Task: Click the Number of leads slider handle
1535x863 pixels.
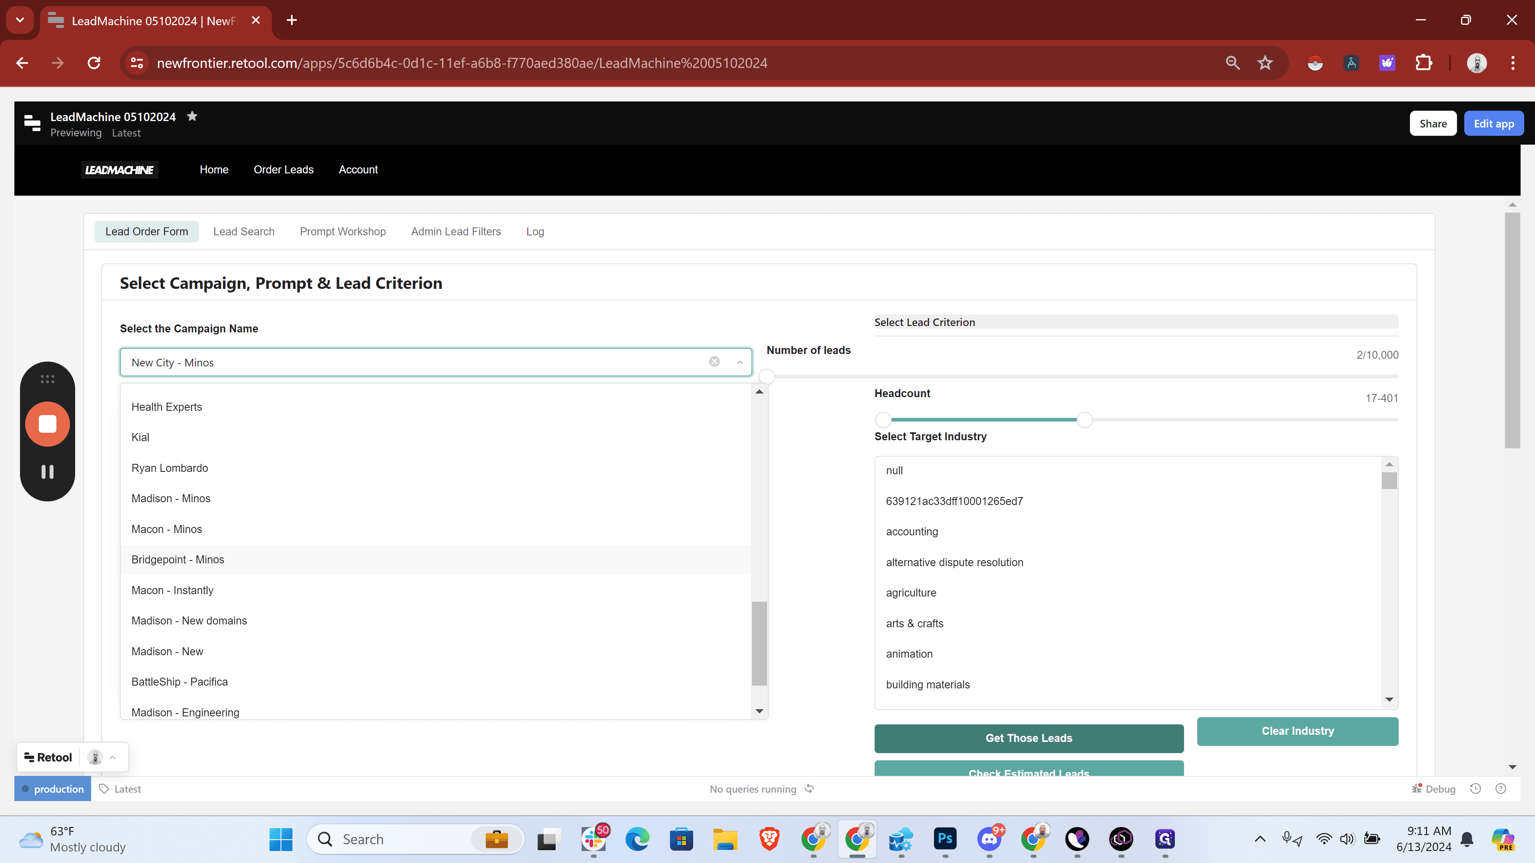Action: click(x=767, y=376)
